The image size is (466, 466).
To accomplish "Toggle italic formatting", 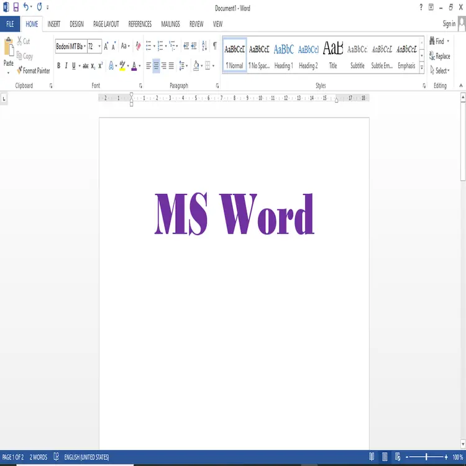I will [66, 66].
